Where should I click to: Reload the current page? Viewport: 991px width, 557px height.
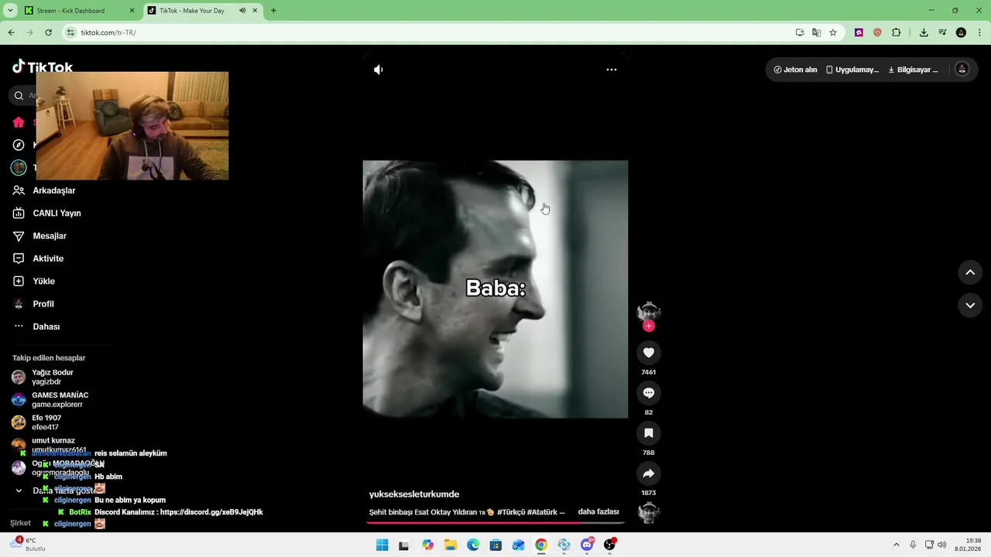(48, 32)
